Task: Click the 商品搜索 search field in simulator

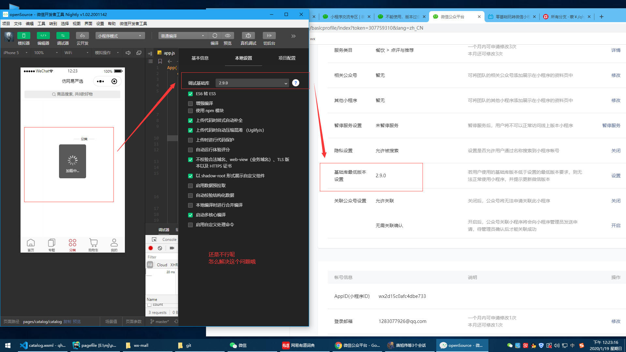Action: point(72,94)
